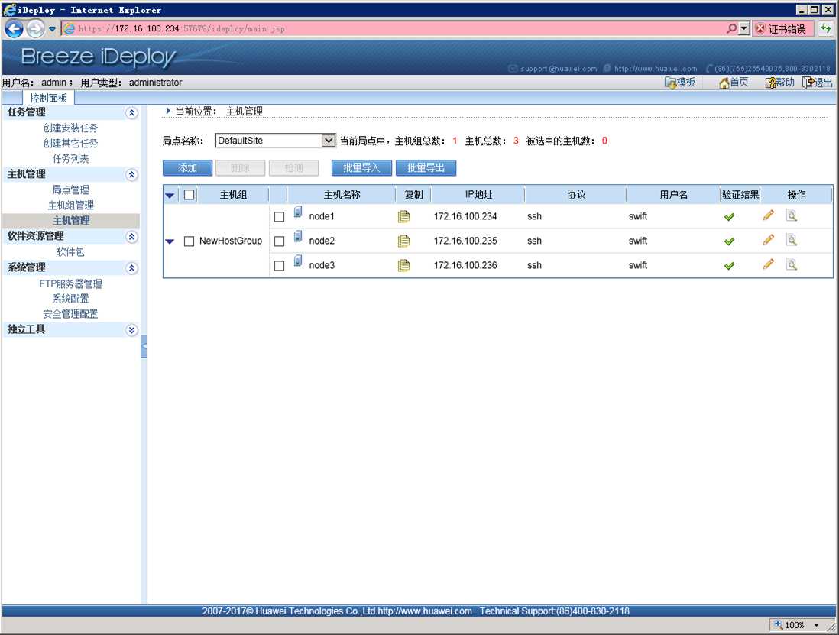
Task: Open 创建安装任务 menu item
Action: 70,128
